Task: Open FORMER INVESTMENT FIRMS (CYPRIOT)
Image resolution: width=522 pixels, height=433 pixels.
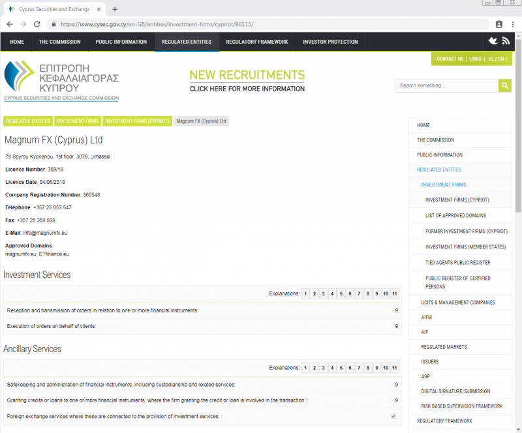Action: tap(460, 231)
